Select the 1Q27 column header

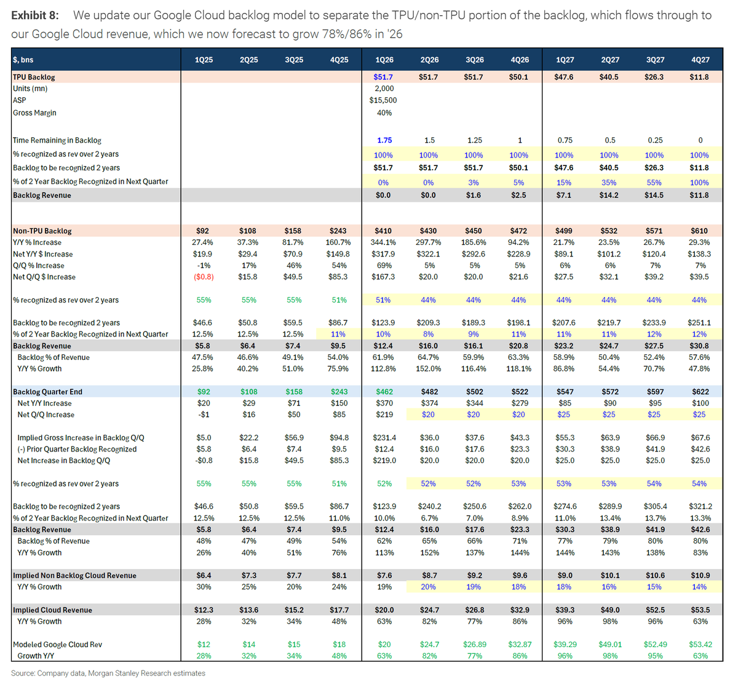[565, 60]
